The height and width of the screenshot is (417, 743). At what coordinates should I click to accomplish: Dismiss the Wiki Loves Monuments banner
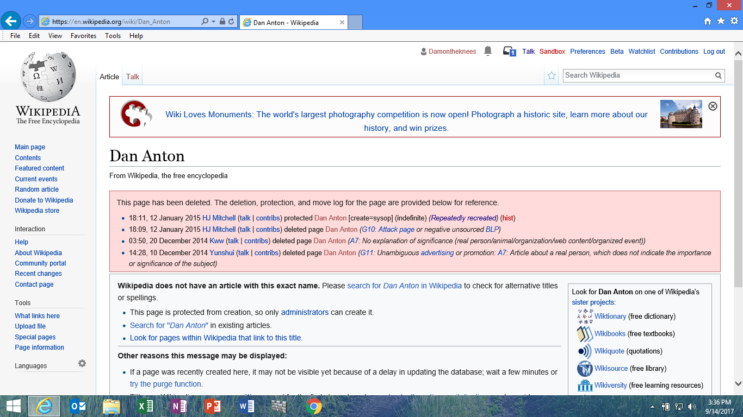(x=713, y=106)
